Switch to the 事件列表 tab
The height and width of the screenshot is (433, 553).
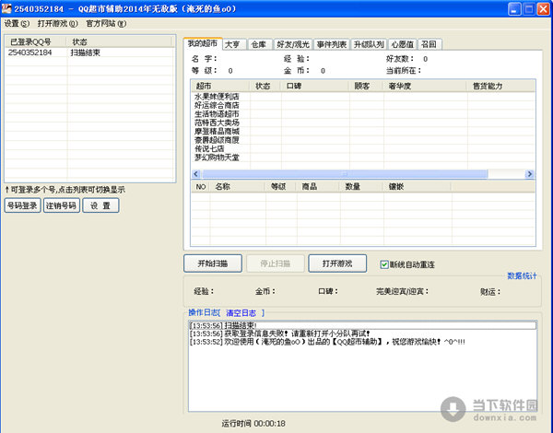click(x=332, y=44)
